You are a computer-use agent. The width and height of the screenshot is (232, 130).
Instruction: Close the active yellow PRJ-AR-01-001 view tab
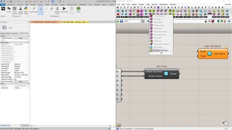pos(88,22)
